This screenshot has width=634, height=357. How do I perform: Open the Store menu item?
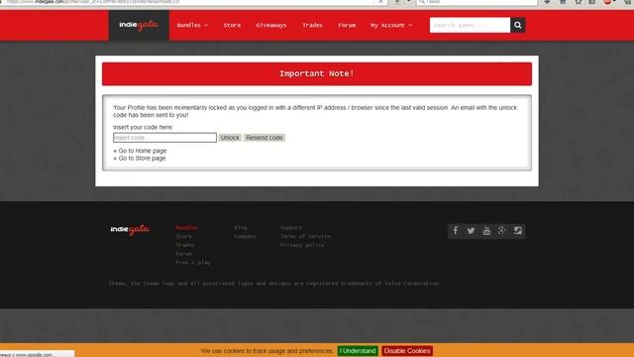click(232, 25)
